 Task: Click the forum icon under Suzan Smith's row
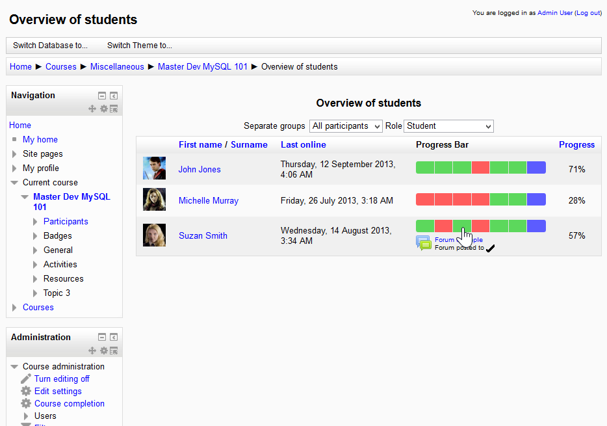[x=424, y=243]
